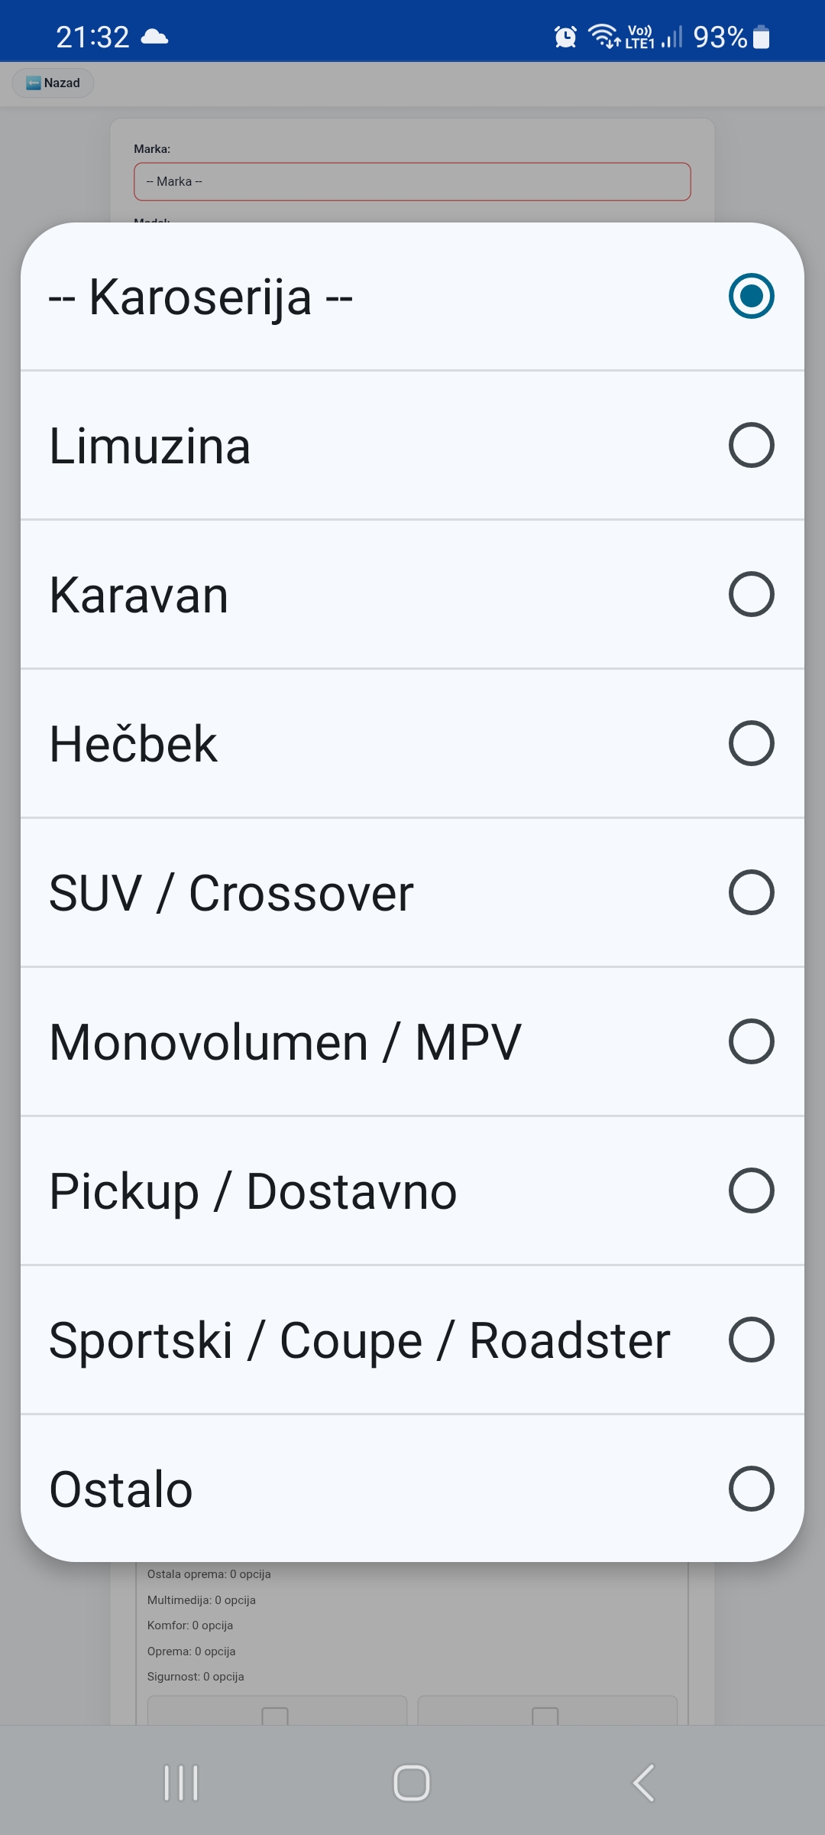The width and height of the screenshot is (825, 1835).
Task: Tap the mobile signal bars icon
Action: [x=672, y=37]
